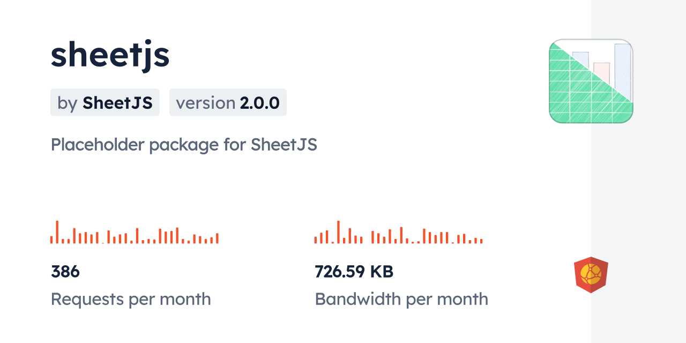Click the short left blue bar in logo

(581, 57)
